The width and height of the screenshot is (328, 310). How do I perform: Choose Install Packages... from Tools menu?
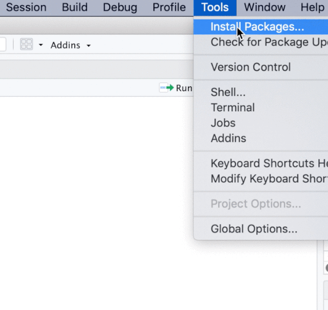[x=257, y=27]
